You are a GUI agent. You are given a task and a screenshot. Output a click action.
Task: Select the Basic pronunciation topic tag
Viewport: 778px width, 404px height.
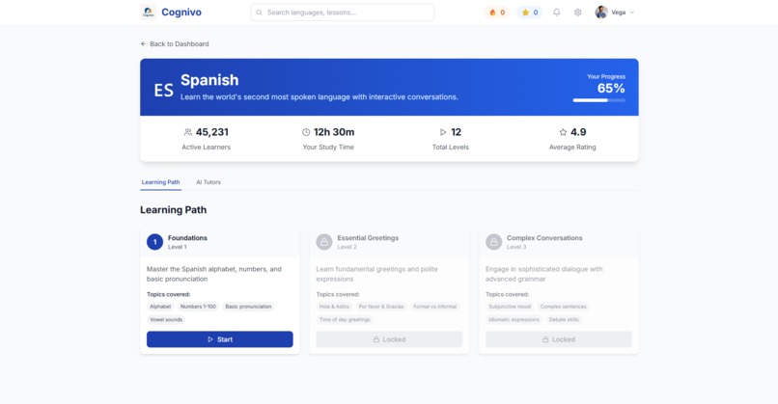[x=248, y=307]
